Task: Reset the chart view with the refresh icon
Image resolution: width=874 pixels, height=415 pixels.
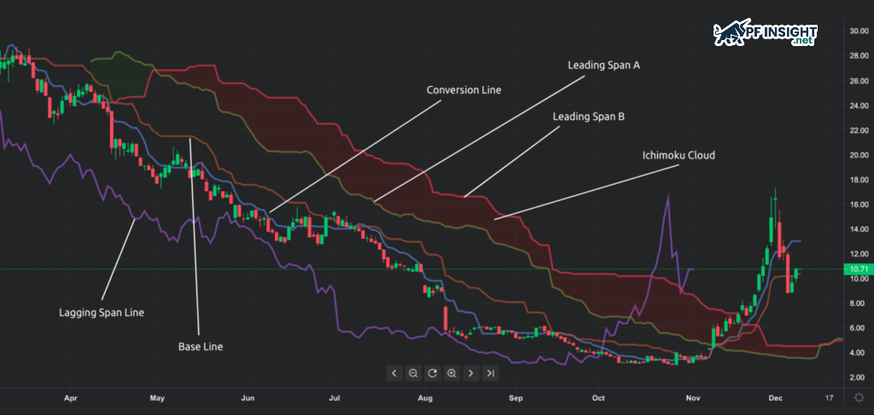Action: point(432,372)
